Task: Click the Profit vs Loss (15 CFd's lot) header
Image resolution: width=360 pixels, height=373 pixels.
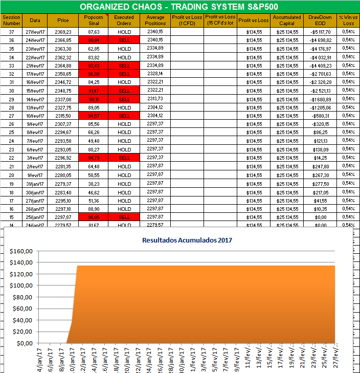Action: point(220,20)
